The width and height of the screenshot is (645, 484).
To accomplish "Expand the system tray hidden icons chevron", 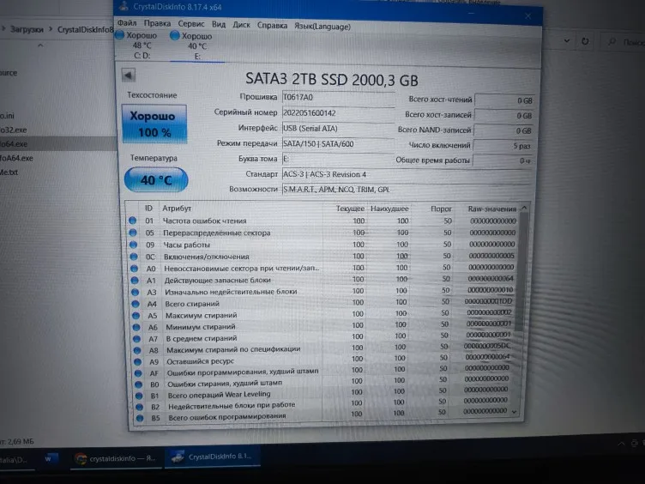I will [621, 444].
